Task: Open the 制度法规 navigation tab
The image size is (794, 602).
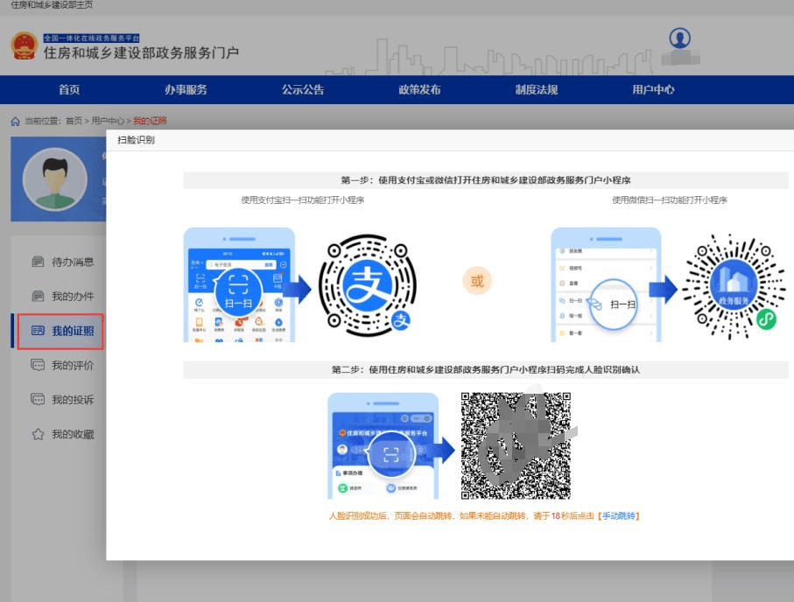Action: pyautogui.click(x=537, y=89)
